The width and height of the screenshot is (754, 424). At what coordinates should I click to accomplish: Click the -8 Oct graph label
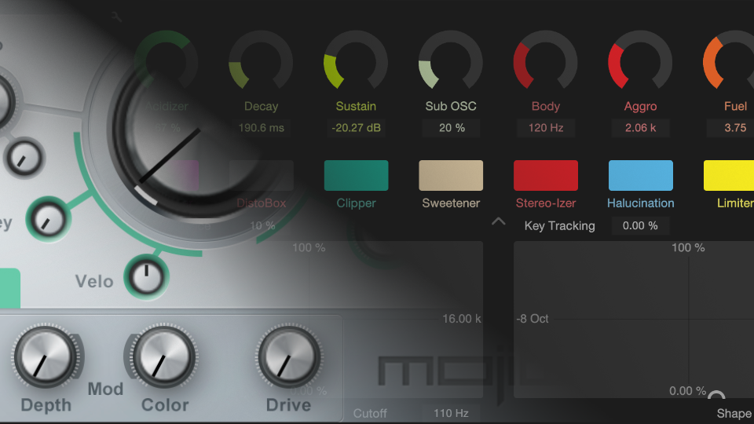click(x=533, y=319)
